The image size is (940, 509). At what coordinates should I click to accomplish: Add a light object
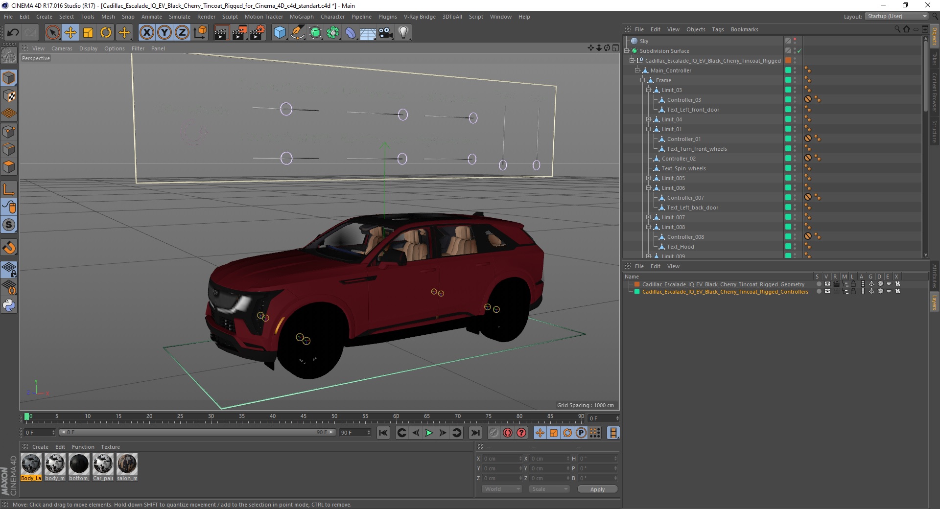(403, 33)
